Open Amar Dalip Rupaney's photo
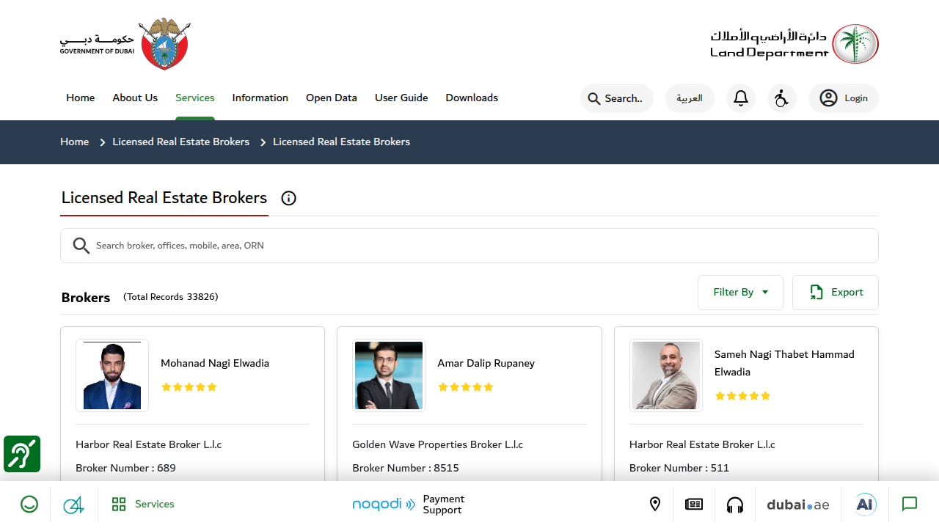939x528 pixels. click(389, 375)
